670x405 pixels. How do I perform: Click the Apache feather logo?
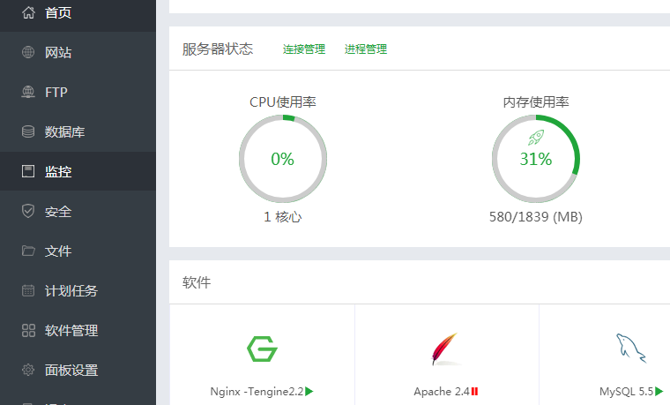(445, 349)
